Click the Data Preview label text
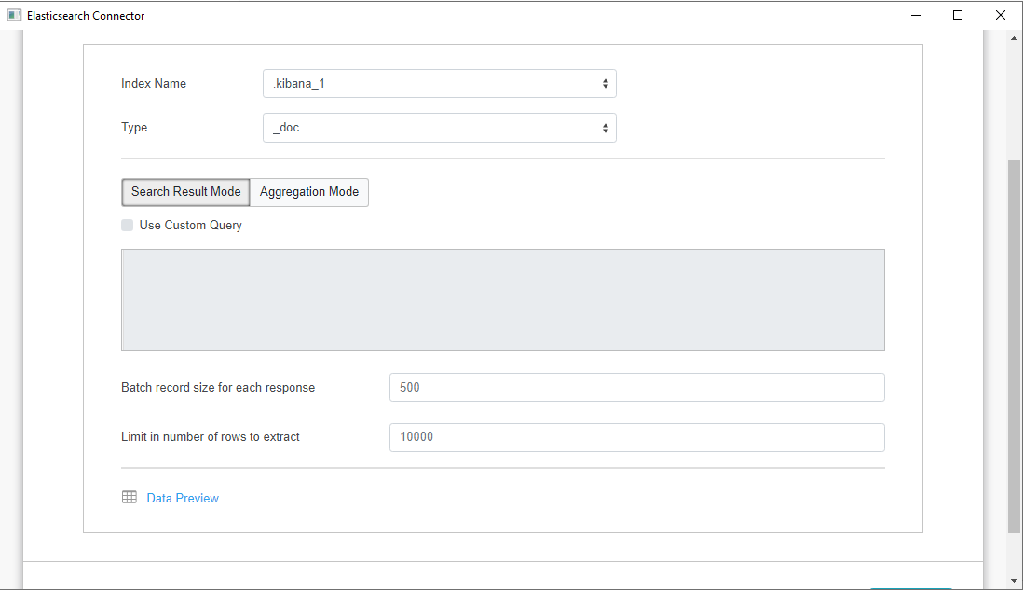 pyautogui.click(x=182, y=497)
